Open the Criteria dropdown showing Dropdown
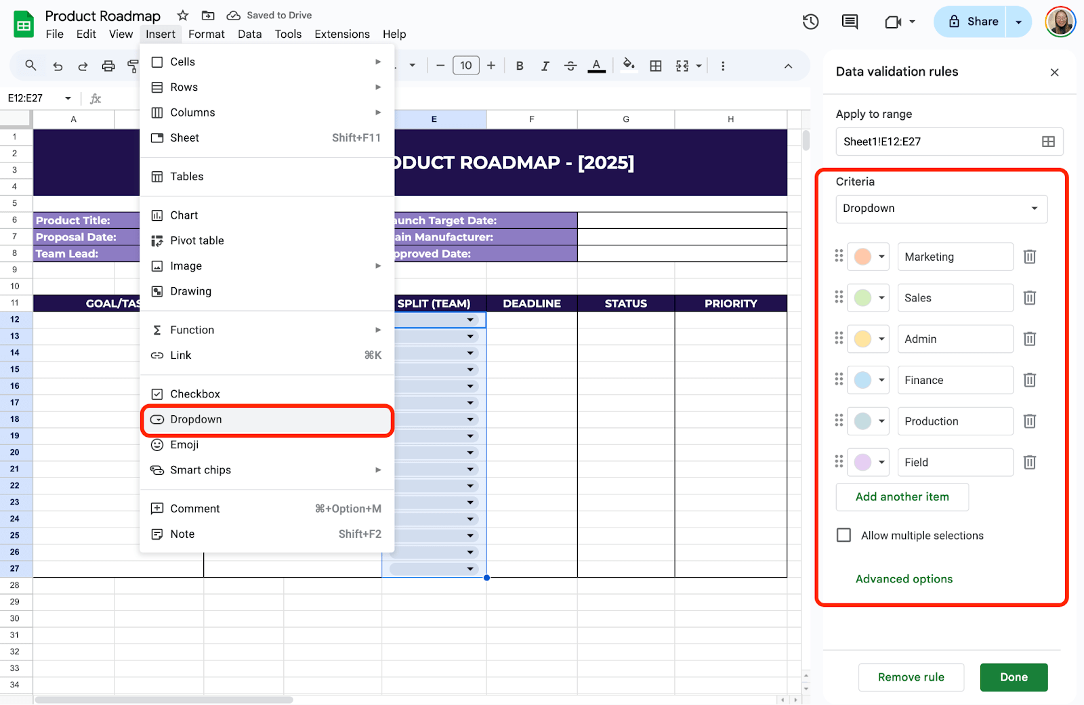This screenshot has height=705, width=1084. pyautogui.click(x=941, y=209)
